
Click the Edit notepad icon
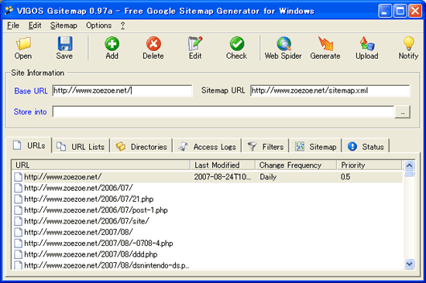coord(195,43)
